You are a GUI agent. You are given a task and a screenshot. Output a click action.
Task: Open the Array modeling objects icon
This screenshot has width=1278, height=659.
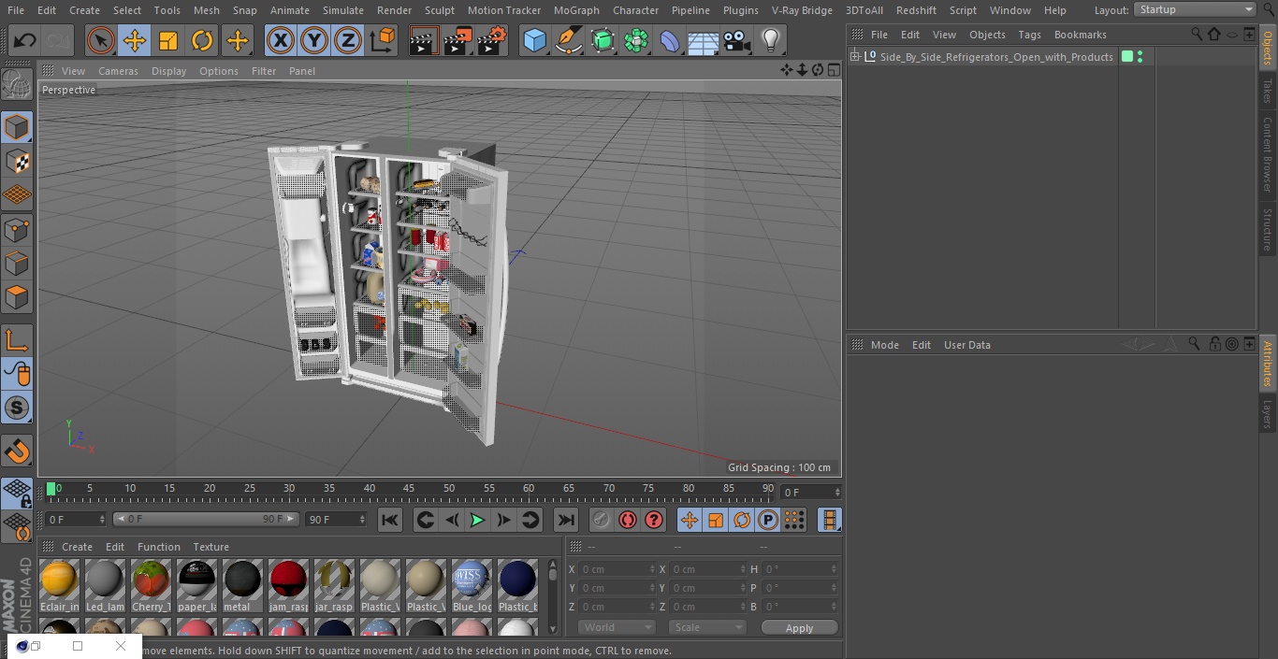(636, 40)
